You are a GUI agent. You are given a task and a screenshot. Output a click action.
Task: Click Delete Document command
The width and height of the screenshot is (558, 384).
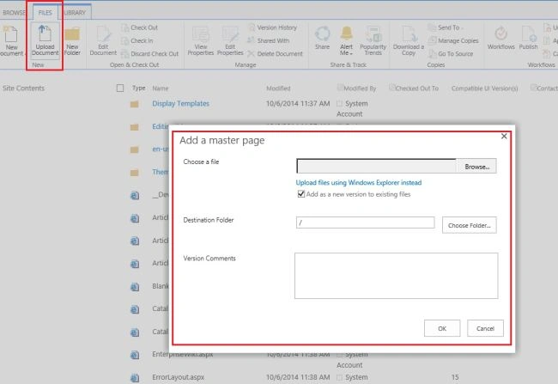click(275, 54)
